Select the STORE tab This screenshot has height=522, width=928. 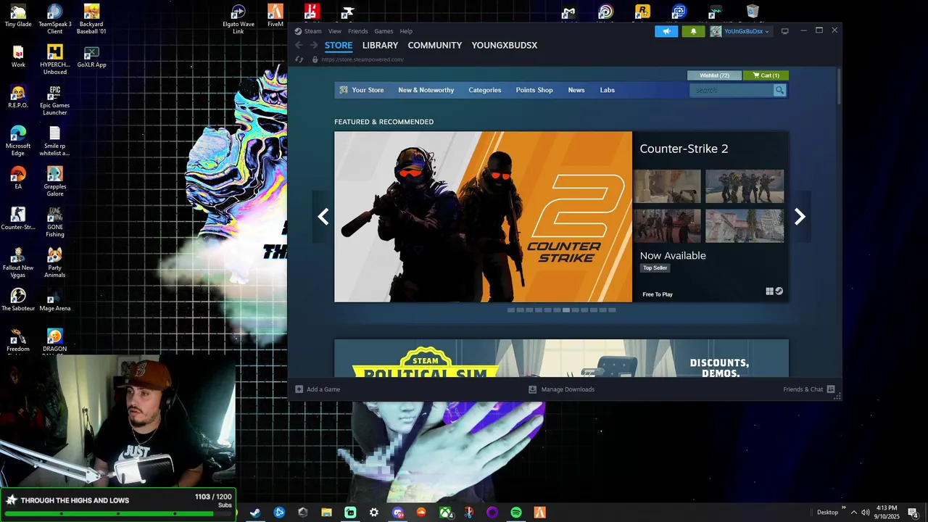339,45
